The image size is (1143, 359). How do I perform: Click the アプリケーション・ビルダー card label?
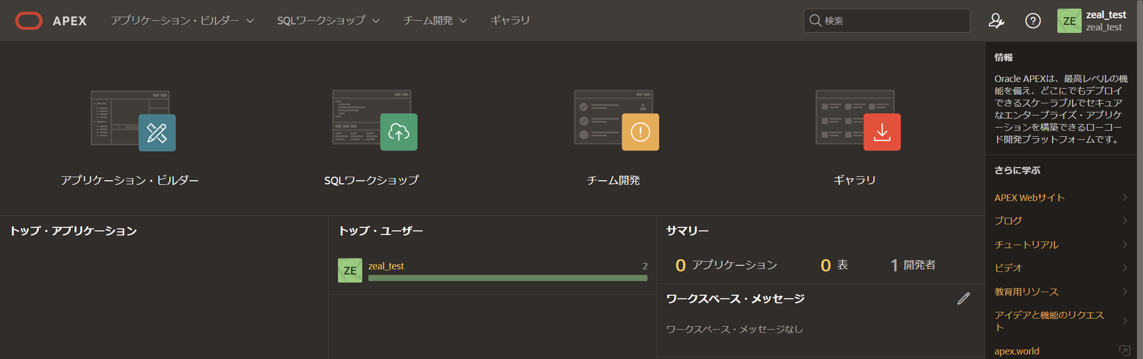pos(130,180)
